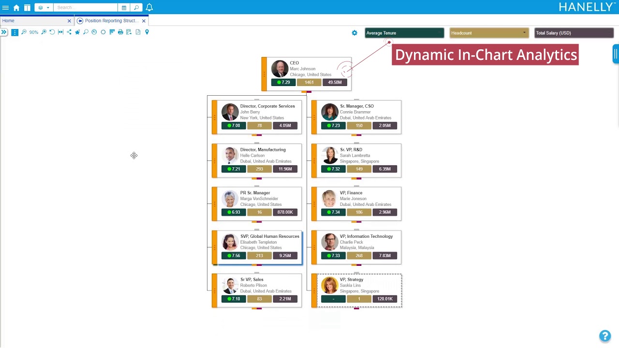Go to Home via house icon
Image resolution: width=619 pixels, height=348 pixels.
point(16,8)
